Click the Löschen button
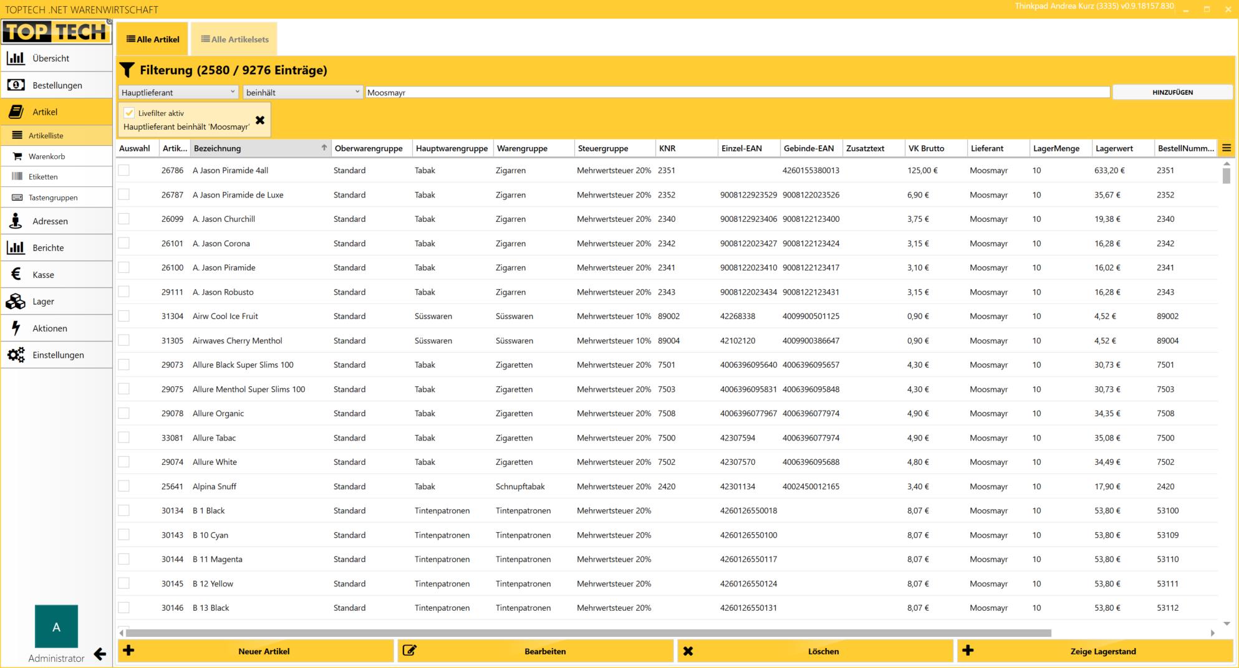 815,651
